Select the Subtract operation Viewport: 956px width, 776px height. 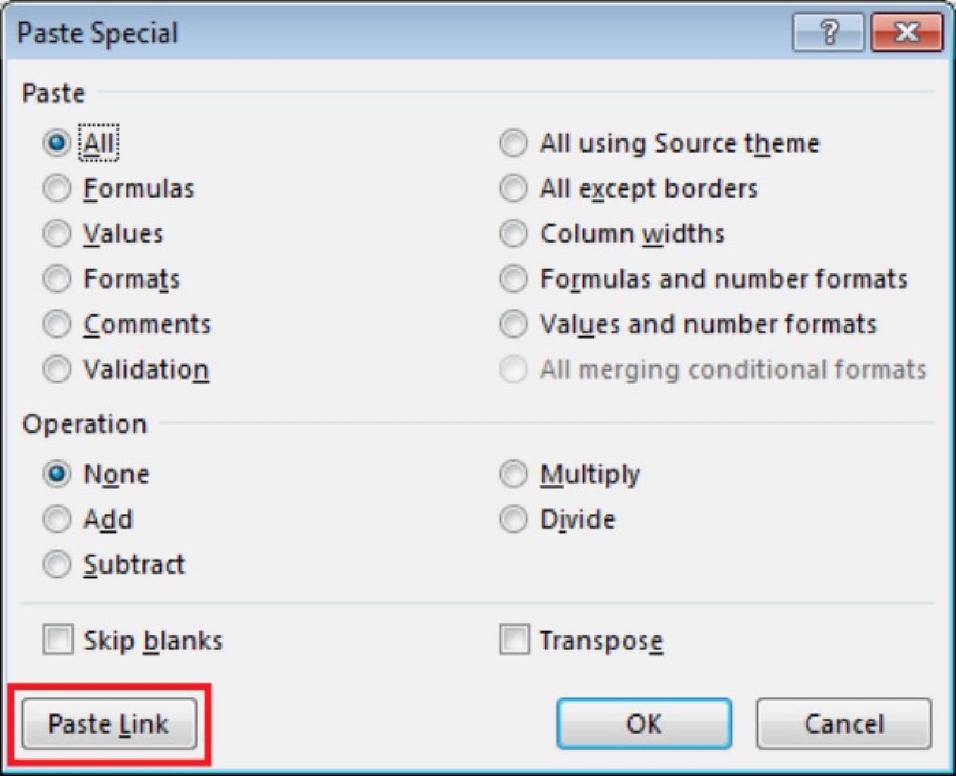click(x=57, y=565)
